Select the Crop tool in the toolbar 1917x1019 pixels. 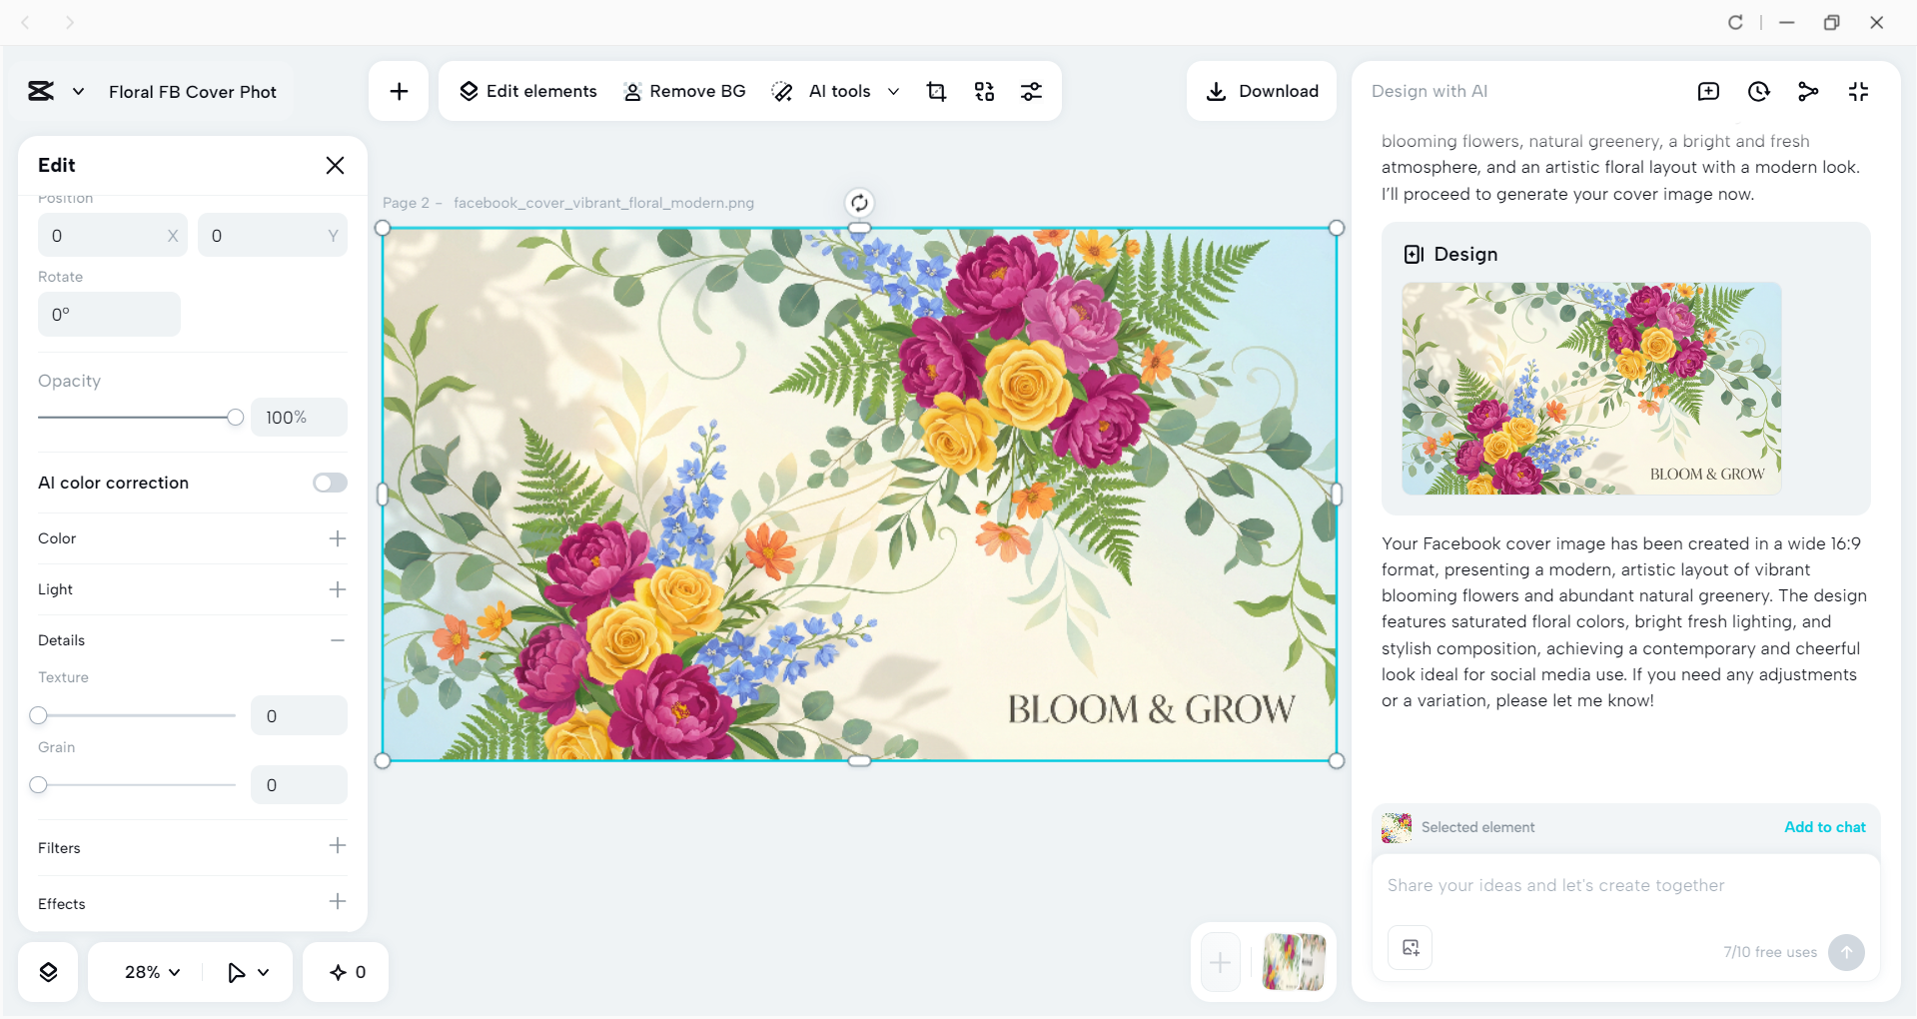click(x=936, y=91)
